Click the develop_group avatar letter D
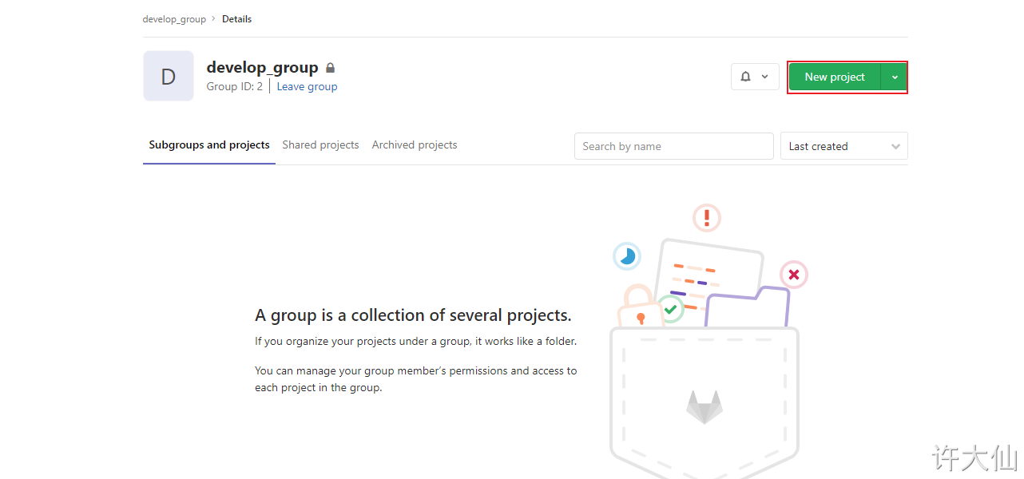 point(169,76)
